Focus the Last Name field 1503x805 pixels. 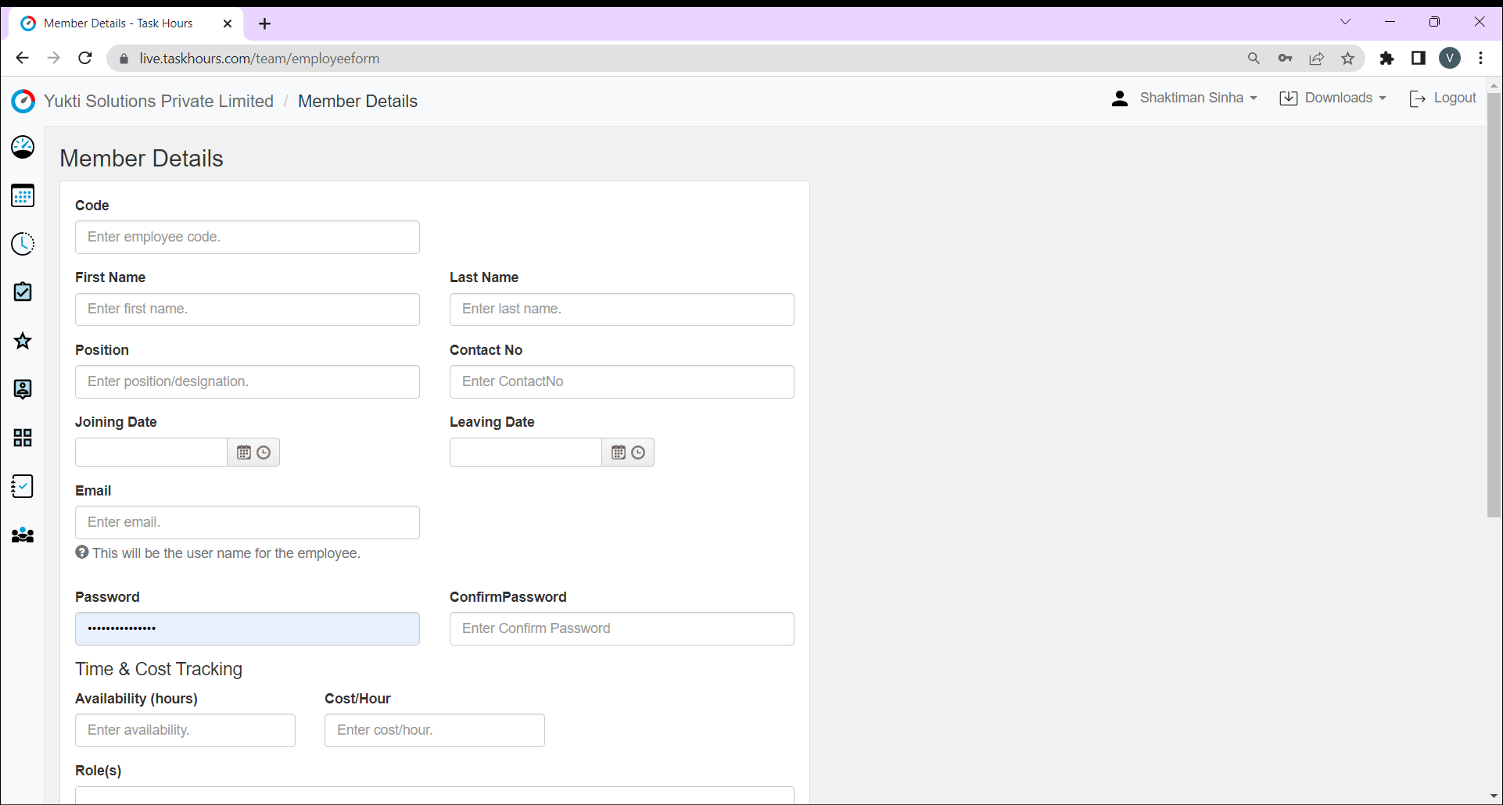tap(622, 309)
